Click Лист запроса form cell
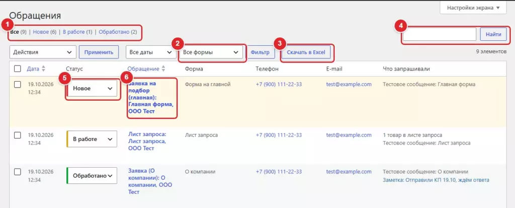Viewport: 515px width, 208px height. 201,135
